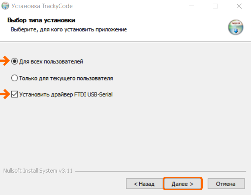This screenshot has height=195, width=251.
Task: Click orange arrow beside "Для всех пользователей"
Action: click(5, 61)
